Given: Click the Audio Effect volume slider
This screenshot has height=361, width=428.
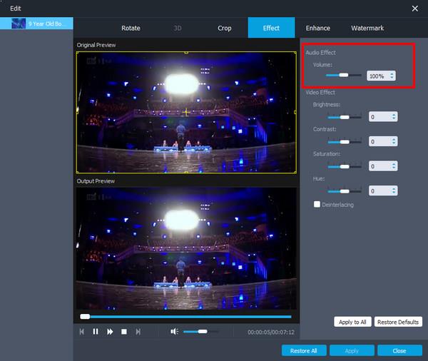Looking at the screenshot, I should 344,75.
